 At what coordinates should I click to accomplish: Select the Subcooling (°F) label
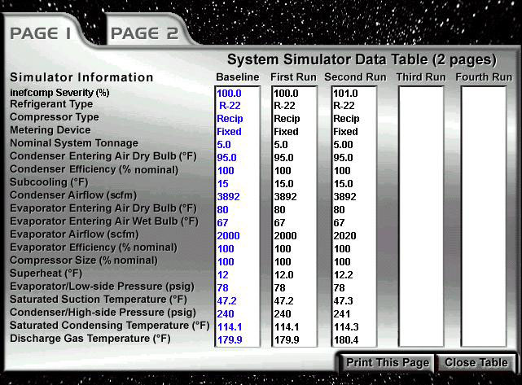tap(49, 182)
